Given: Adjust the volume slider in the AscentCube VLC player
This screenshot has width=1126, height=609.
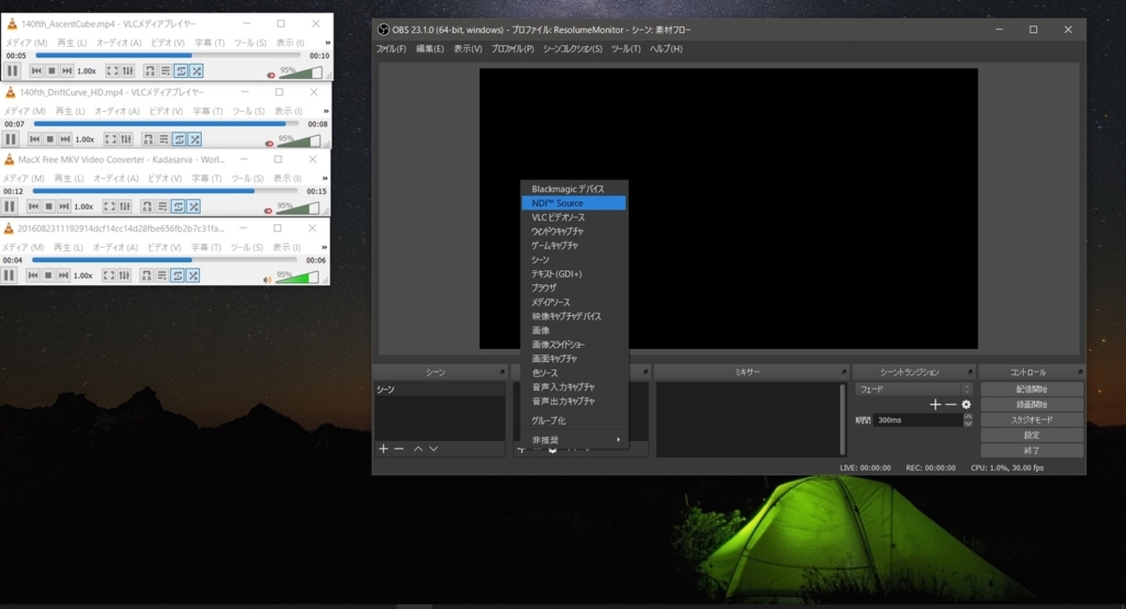Looking at the screenshot, I should coord(300,72).
